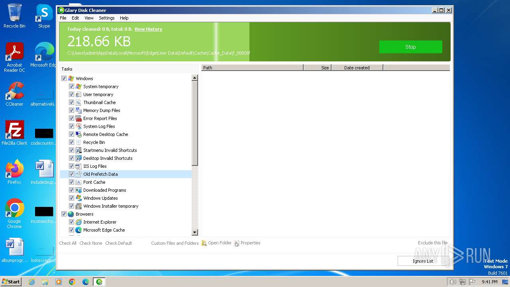Open the Settings menu
The height and width of the screenshot is (287, 510).
coord(106,18)
